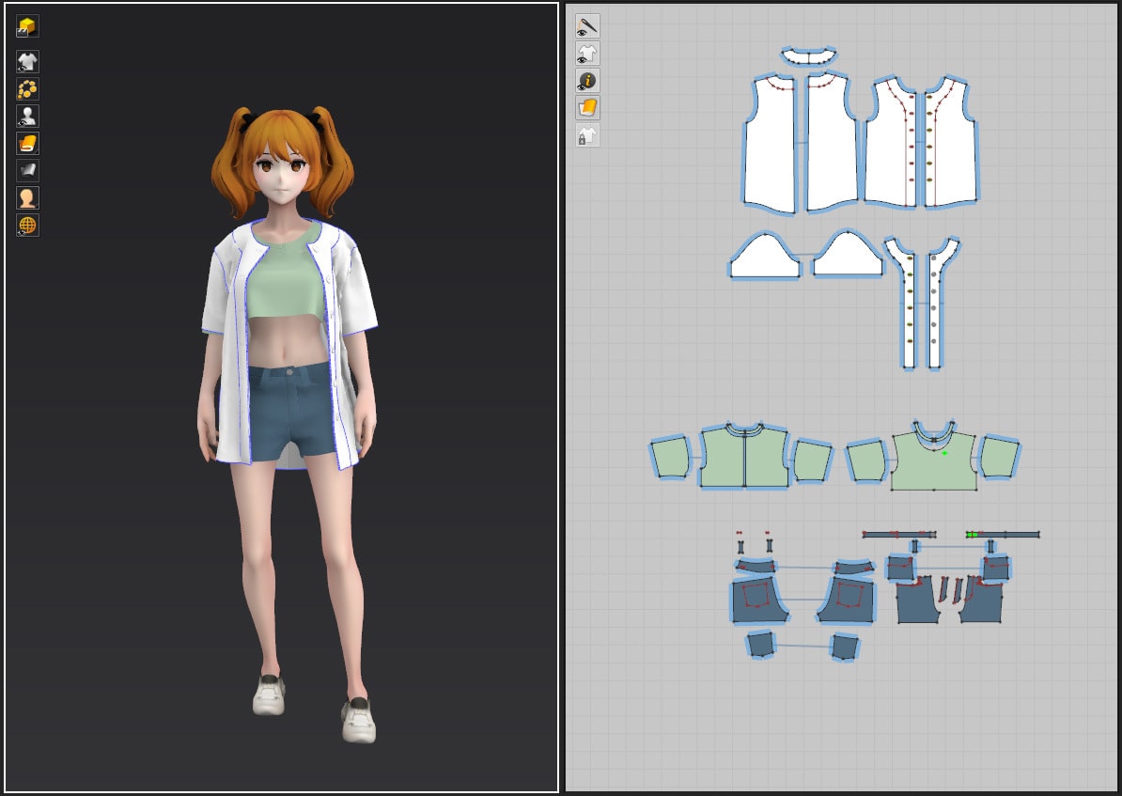The height and width of the screenshot is (796, 1122).
Task: Select the rightmost green sleeve pattern piece
Action: click(999, 457)
